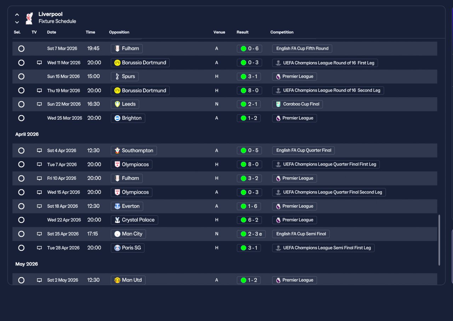Click the fixture list vertical scrollbar

[439, 240]
